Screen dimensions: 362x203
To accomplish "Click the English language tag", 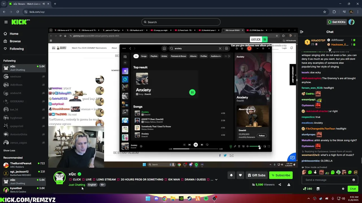I will pyautogui.click(x=92, y=185).
